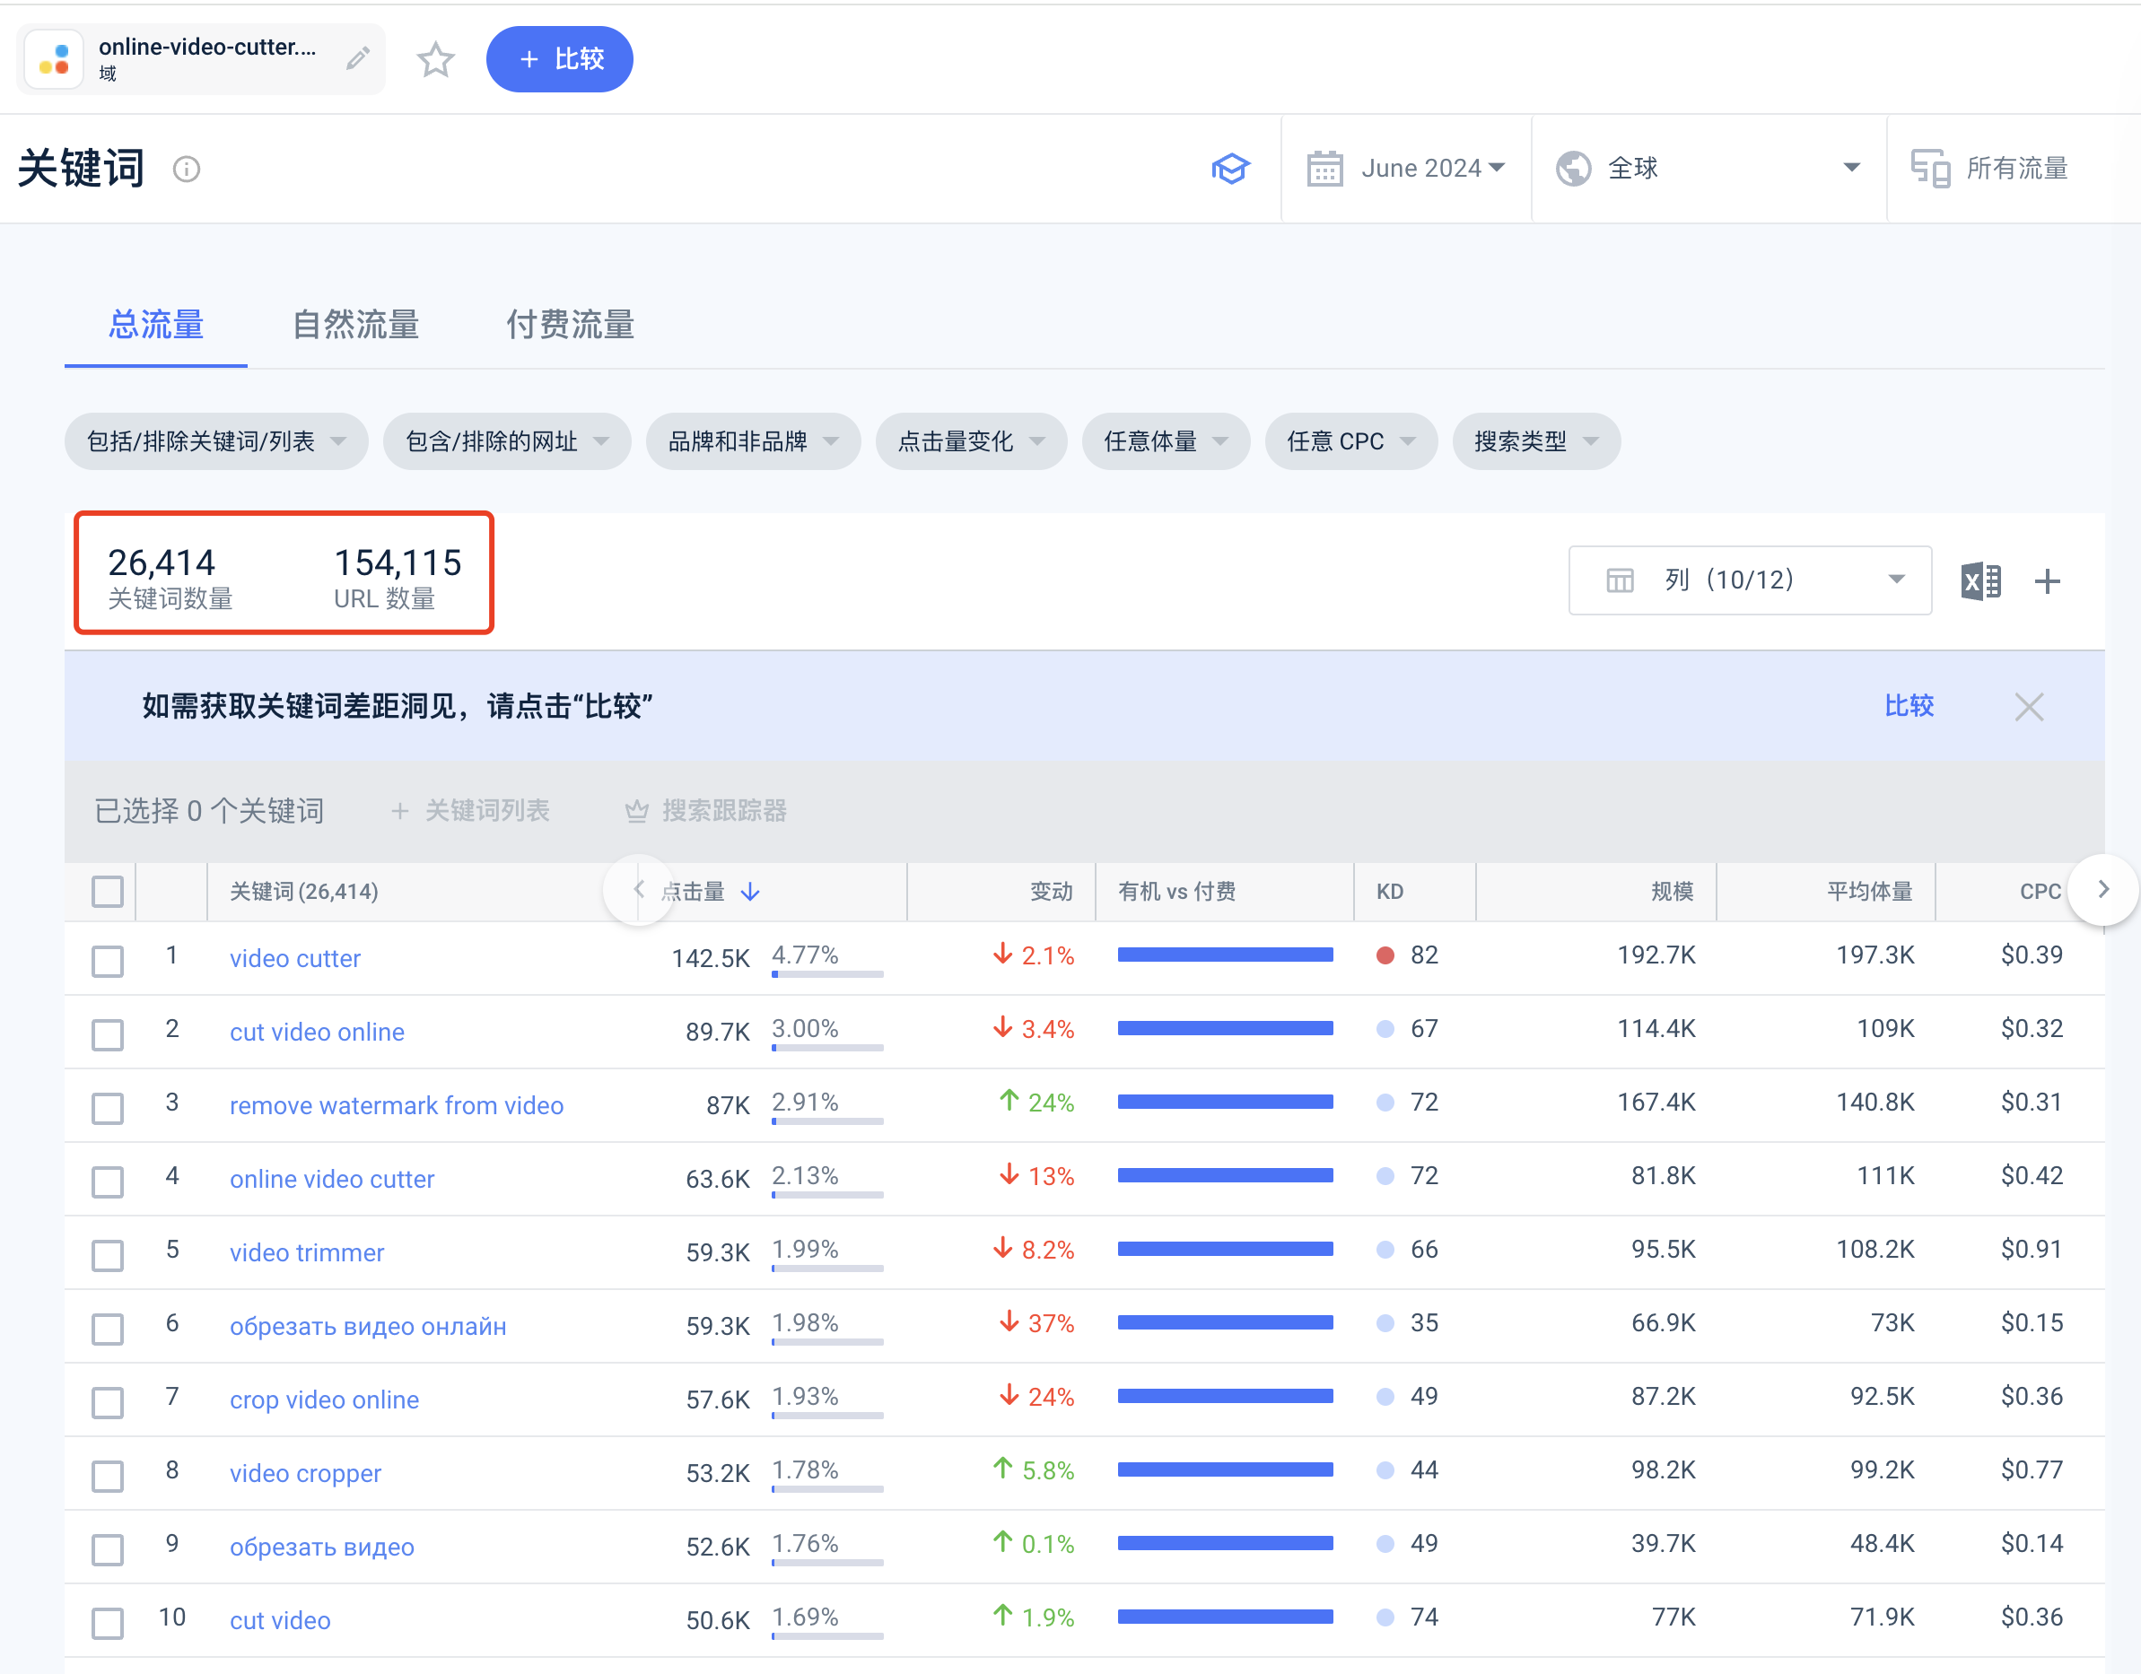Tick checkbox for video cutter row
The height and width of the screenshot is (1674, 2141).
click(x=107, y=961)
